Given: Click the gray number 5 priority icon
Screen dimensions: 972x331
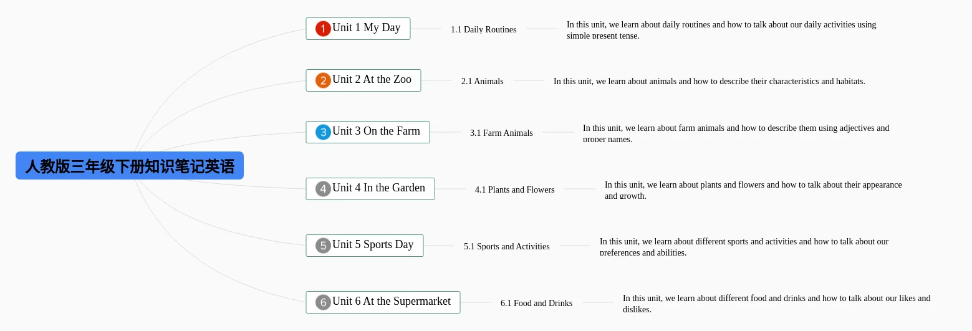Looking at the screenshot, I should 323,246.
